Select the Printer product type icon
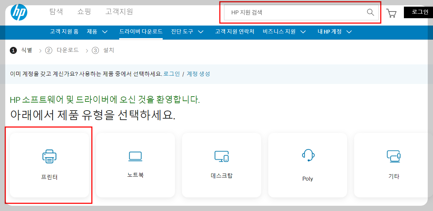433x211 pixels. [x=49, y=157]
